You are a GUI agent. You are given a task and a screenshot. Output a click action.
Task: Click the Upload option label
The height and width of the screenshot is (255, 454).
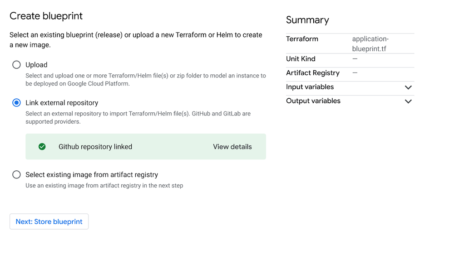[x=36, y=65]
